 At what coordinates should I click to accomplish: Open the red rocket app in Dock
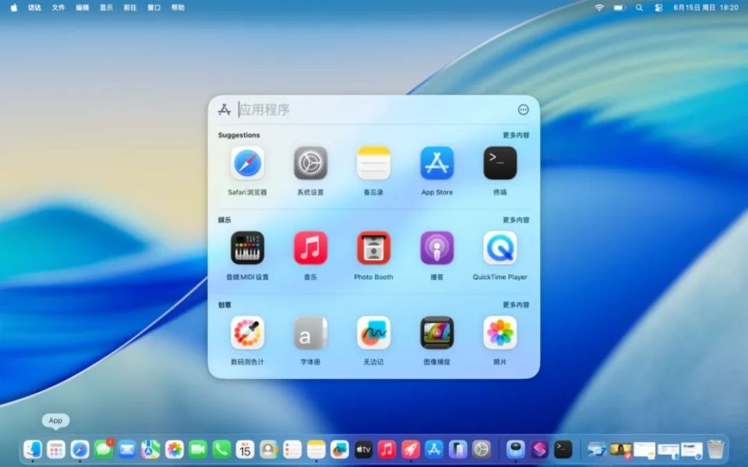coord(411,449)
